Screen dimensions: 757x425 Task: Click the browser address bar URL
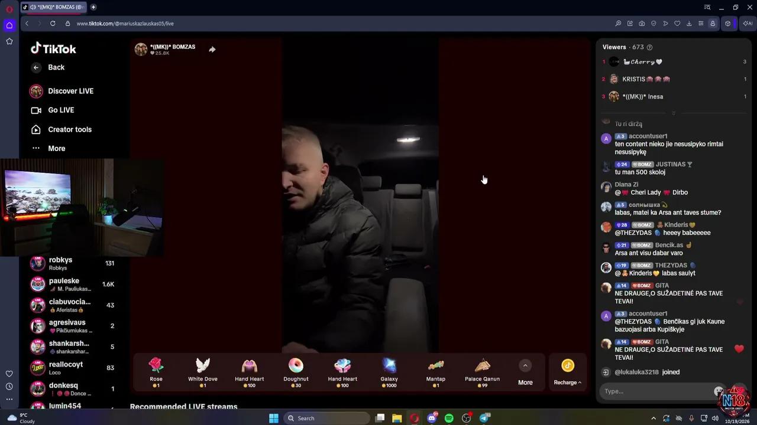point(125,24)
